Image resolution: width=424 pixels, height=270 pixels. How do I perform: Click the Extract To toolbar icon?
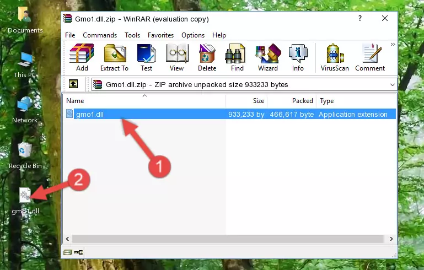coord(114,57)
